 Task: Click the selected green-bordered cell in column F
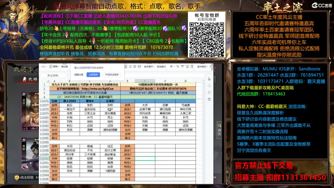145,158
